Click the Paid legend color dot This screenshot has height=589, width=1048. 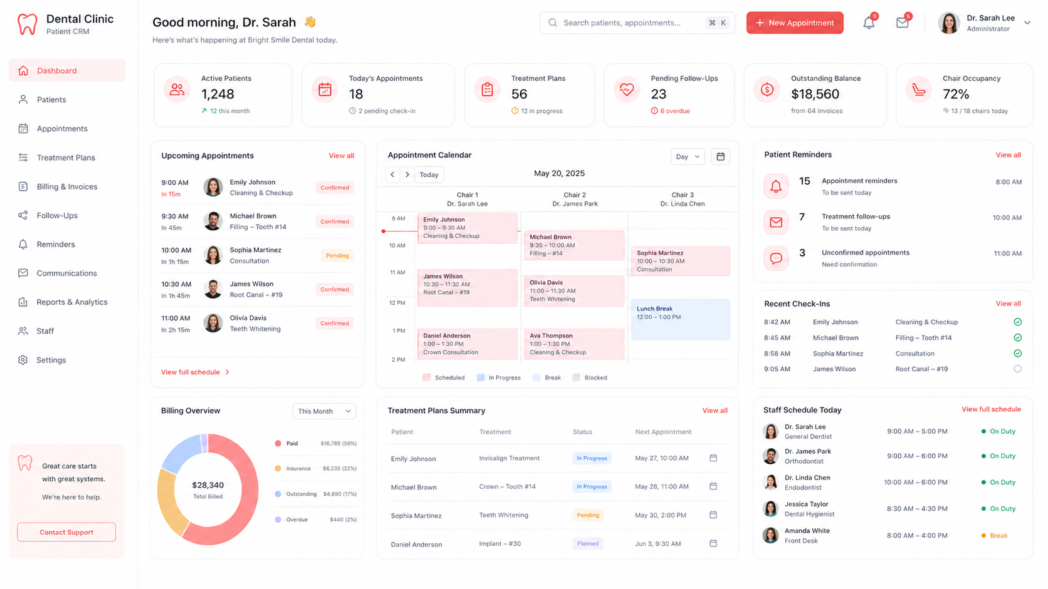point(278,443)
